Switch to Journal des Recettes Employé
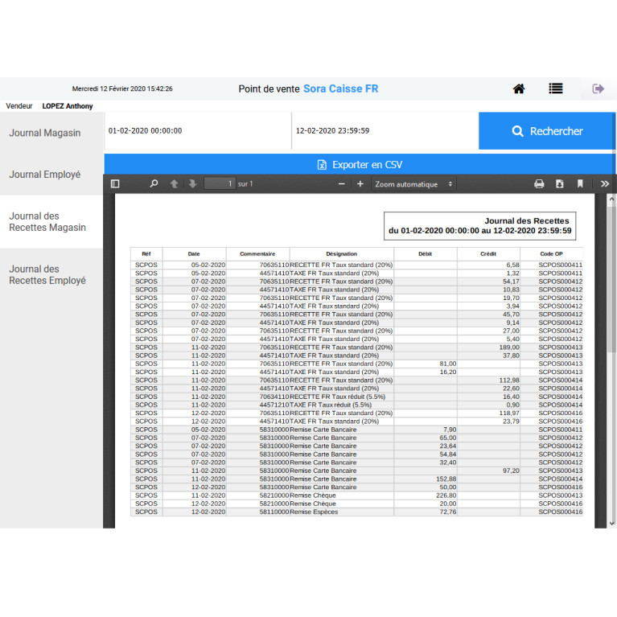The width and height of the screenshot is (617, 617). (x=47, y=275)
